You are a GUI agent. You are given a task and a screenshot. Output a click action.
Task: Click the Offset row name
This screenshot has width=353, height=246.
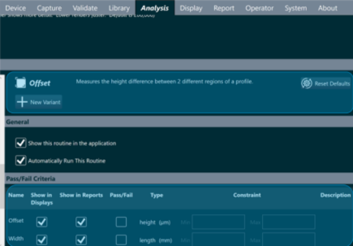click(16, 221)
